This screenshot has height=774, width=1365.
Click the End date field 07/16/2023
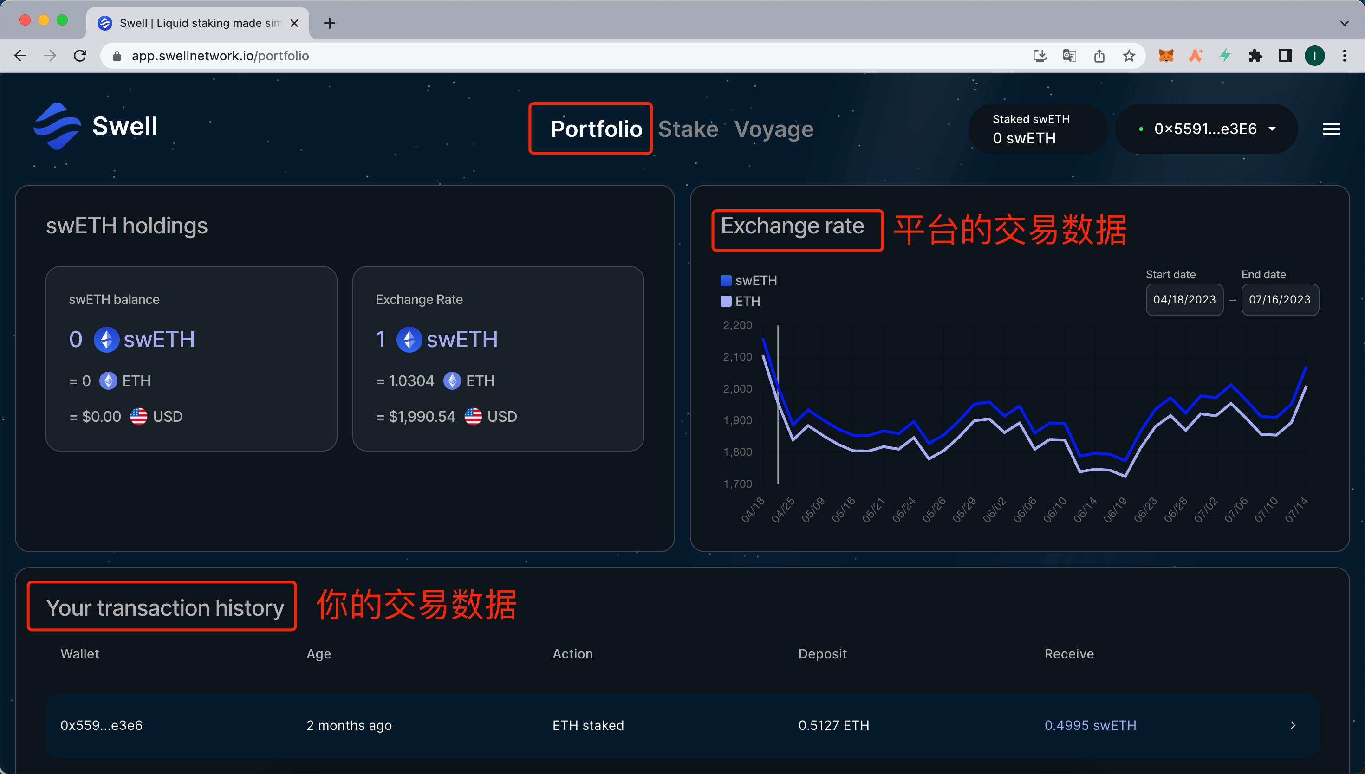(x=1280, y=299)
